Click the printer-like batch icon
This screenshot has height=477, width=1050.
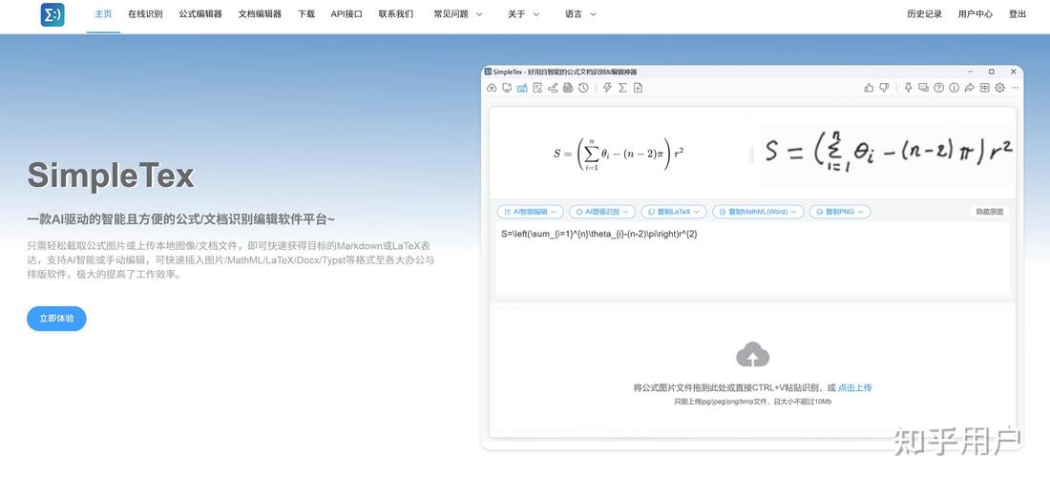point(568,88)
